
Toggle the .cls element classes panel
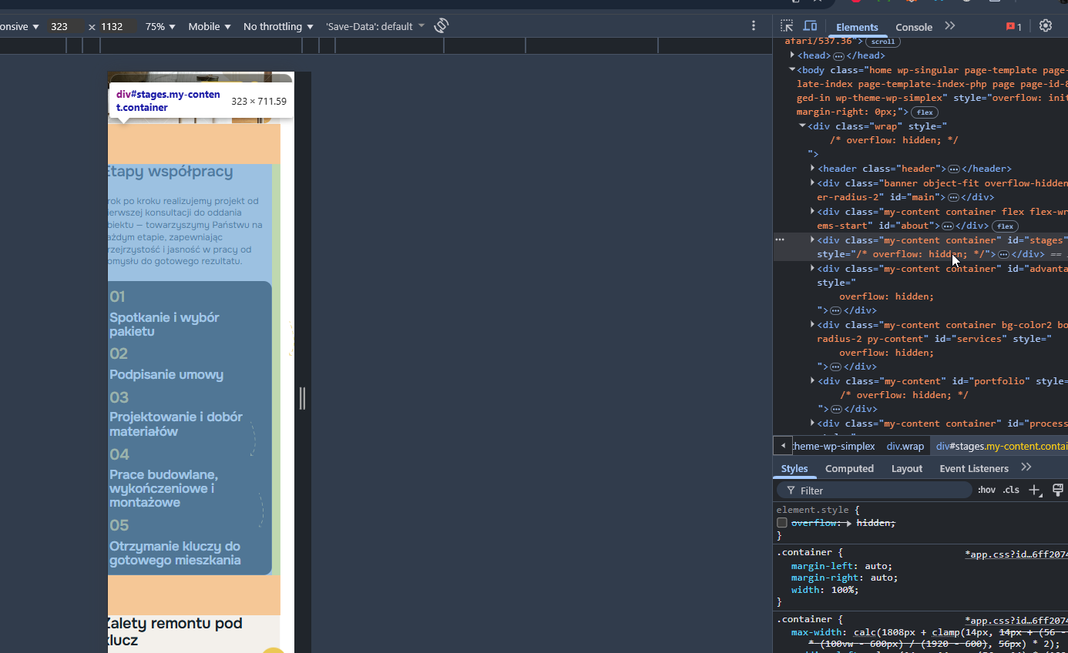[x=1011, y=490]
